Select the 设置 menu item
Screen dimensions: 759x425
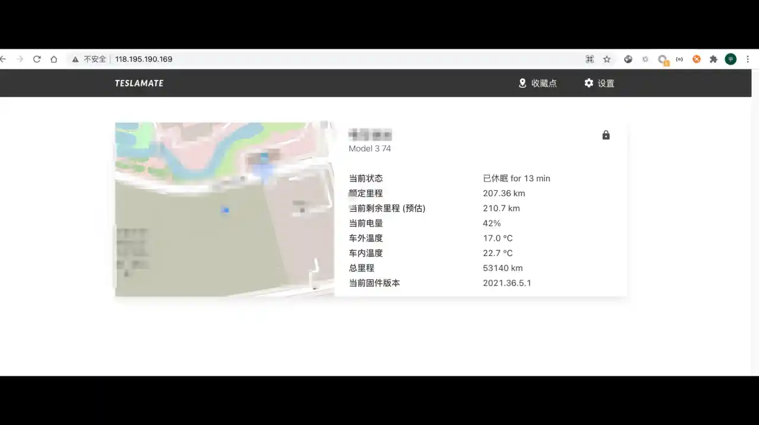[607, 83]
